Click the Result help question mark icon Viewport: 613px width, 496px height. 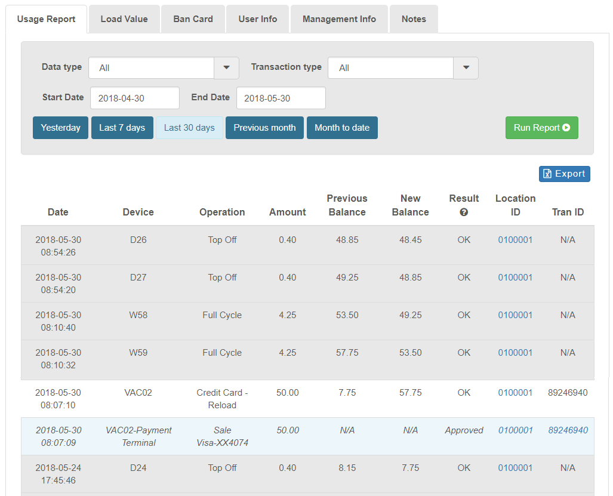(x=464, y=212)
